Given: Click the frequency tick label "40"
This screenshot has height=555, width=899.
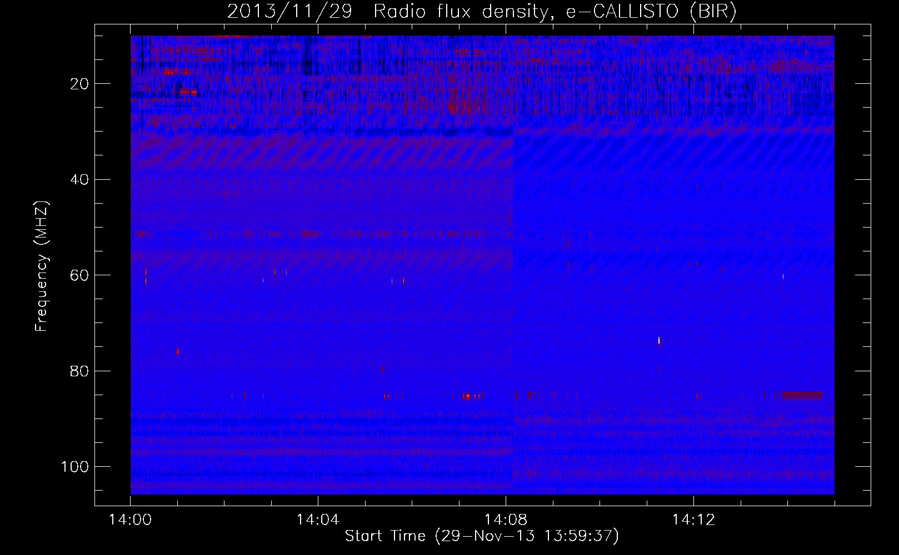Looking at the screenshot, I should click(80, 180).
